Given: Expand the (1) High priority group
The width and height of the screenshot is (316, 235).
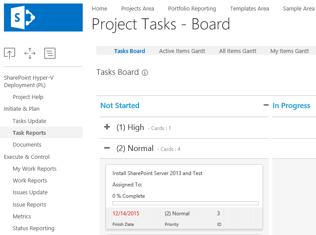Looking at the screenshot, I should [x=107, y=127].
